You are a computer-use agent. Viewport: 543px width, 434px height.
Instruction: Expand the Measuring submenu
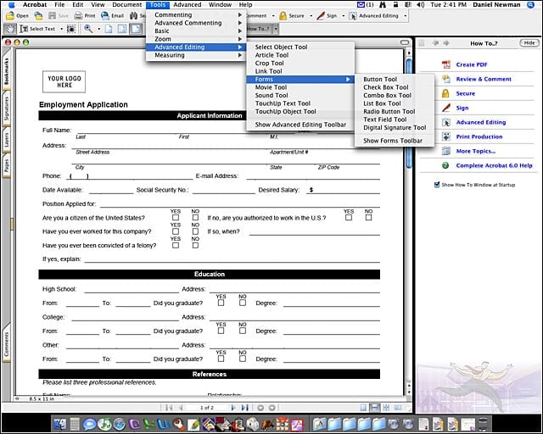point(196,55)
